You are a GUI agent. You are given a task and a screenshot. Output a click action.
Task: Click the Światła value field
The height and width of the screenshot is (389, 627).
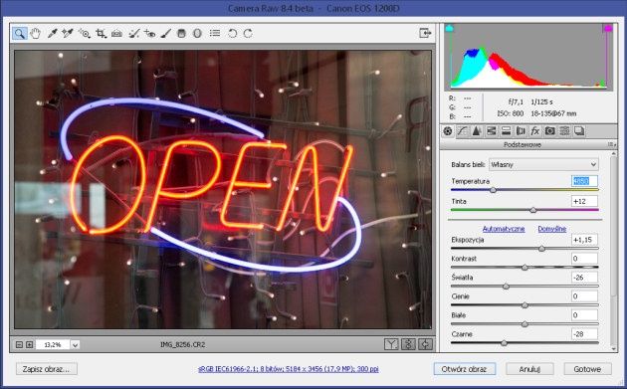584,277
